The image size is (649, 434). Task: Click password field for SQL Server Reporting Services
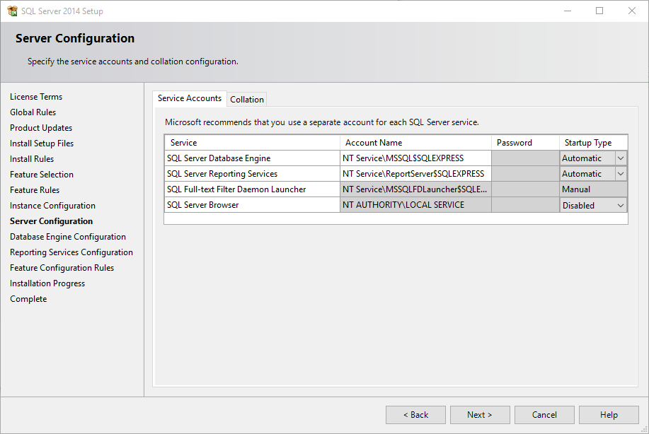(525, 174)
